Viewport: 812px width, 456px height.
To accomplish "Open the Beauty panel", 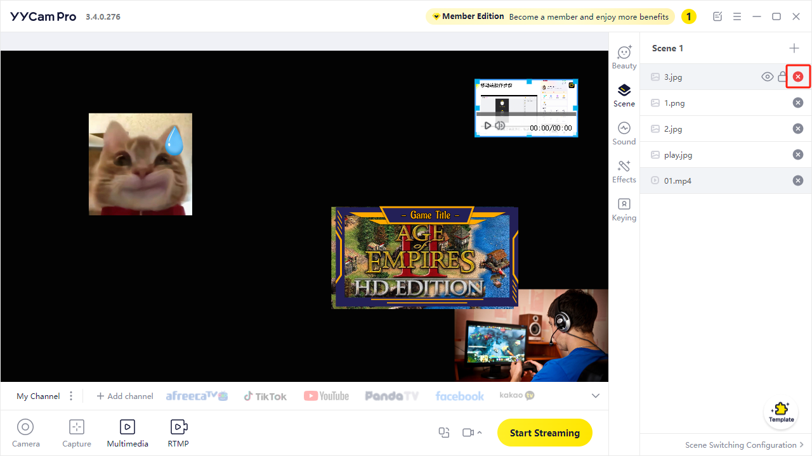I will [624, 58].
